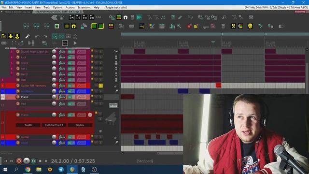The height and width of the screenshot is (174, 309).
Task: Click Kick track volume knob
Action: [54, 57]
